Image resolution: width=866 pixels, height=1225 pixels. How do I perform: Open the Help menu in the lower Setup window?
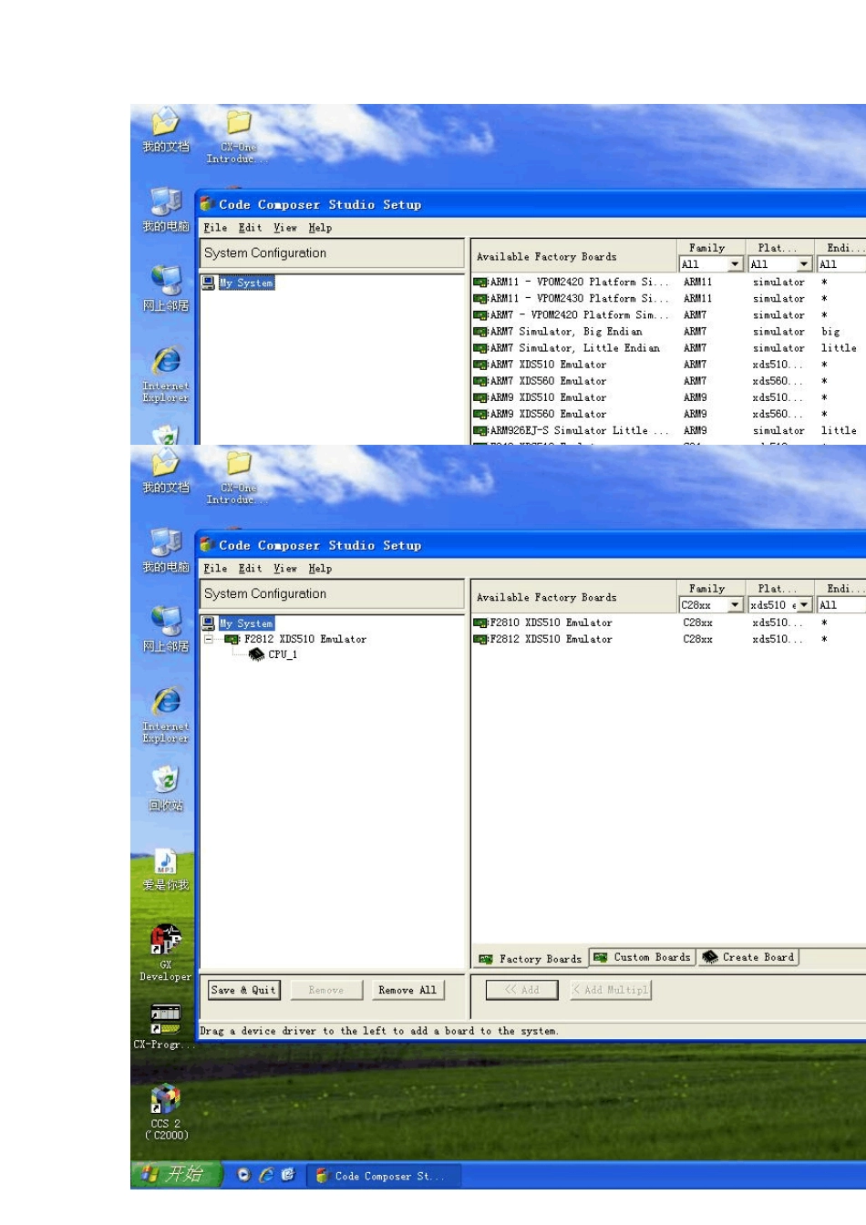(320, 569)
